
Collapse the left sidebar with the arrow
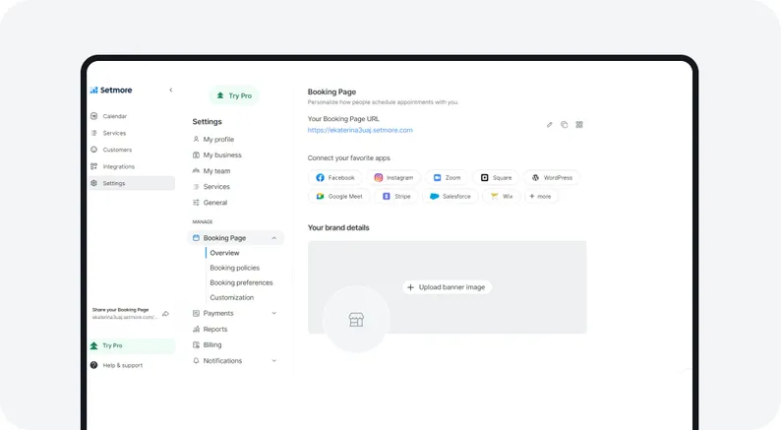point(171,91)
